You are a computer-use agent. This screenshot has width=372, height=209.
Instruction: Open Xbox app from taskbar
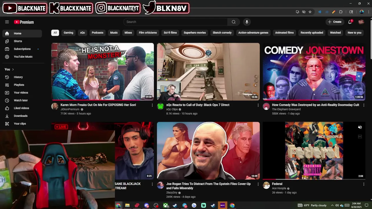(166, 205)
